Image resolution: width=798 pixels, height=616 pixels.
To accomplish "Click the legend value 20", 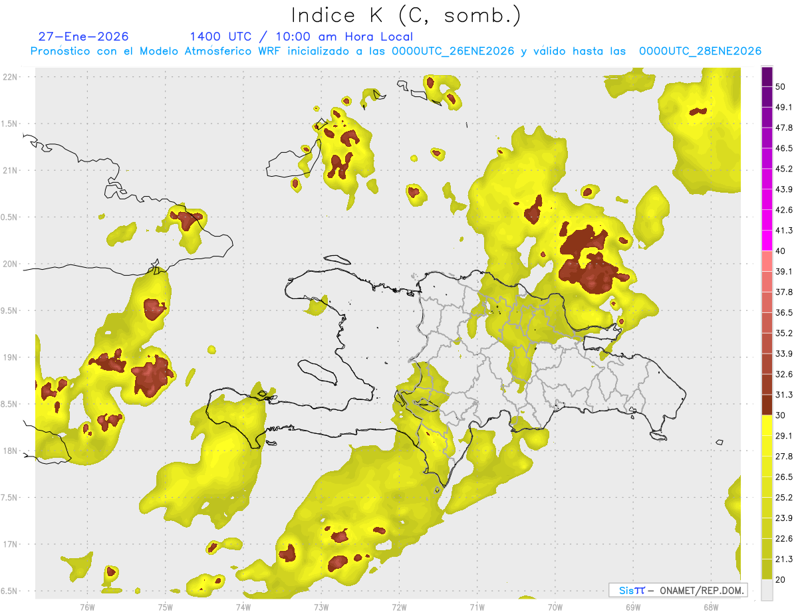I will [782, 580].
